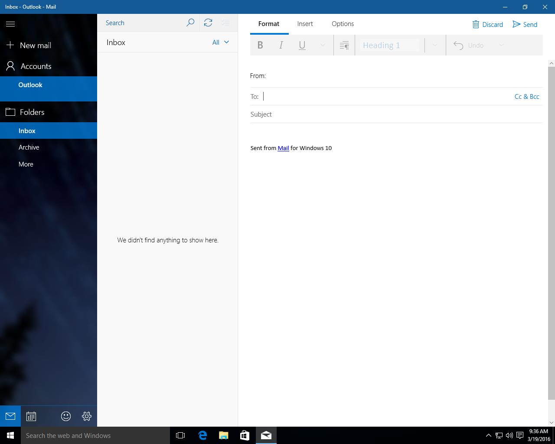The height and width of the screenshot is (444, 555).
Task: Open the Mail hyperlink in signature
Action: [283, 148]
